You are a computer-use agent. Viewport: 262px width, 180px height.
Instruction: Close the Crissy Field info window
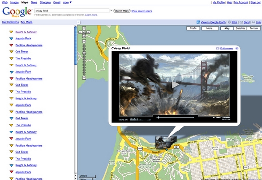click(237, 49)
